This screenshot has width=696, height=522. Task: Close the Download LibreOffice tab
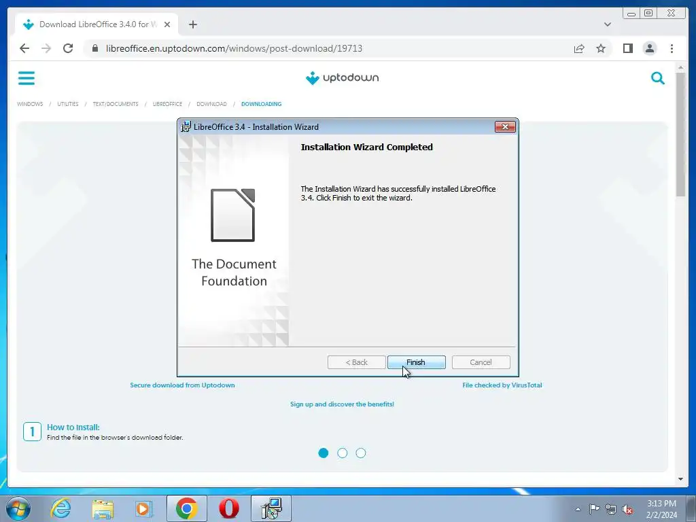pyautogui.click(x=167, y=24)
